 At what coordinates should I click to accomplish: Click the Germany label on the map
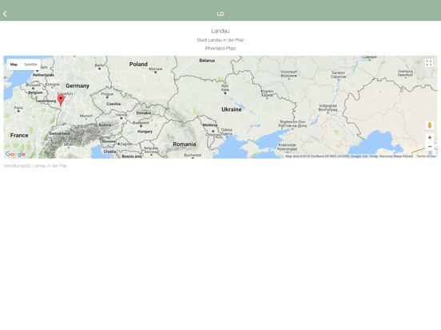[x=77, y=86]
